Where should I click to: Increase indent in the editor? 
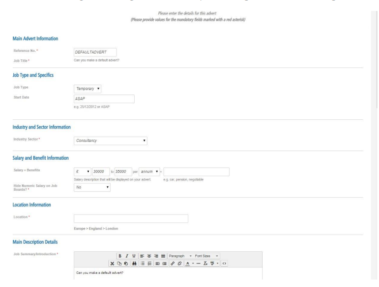[x=165, y=263]
